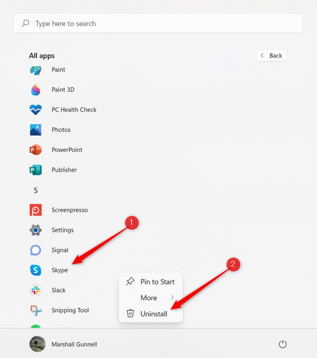Open Photos using its icon

(35, 130)
